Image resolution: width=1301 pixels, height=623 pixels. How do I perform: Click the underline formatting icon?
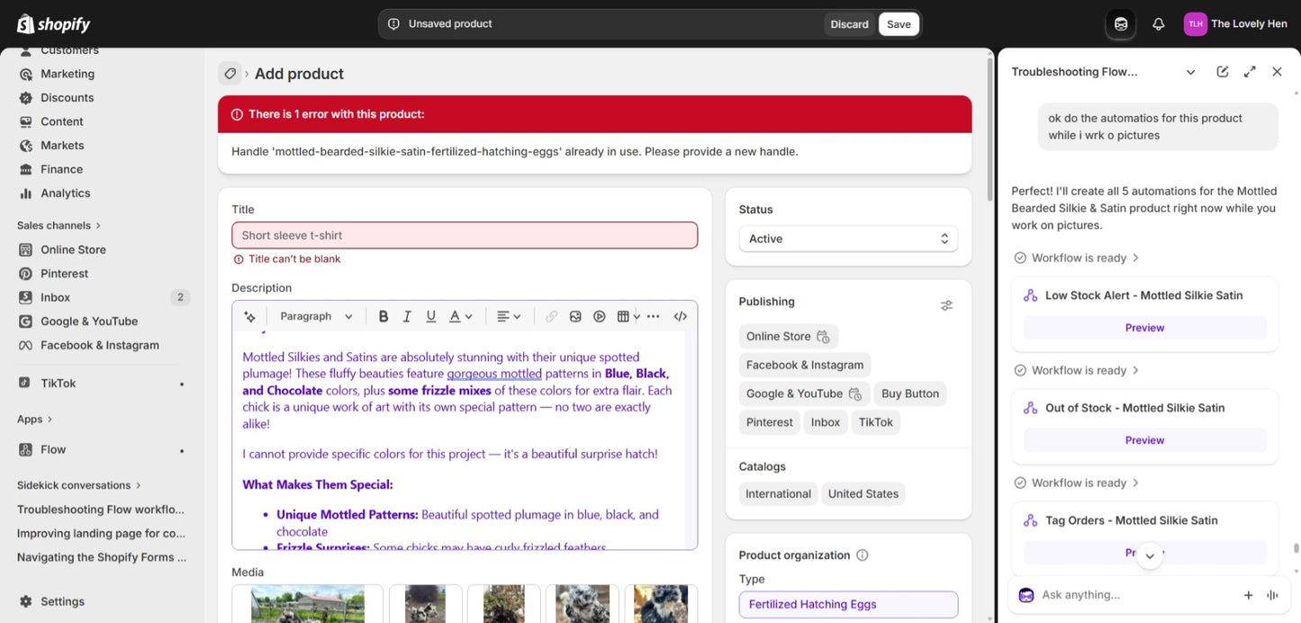point(431,316)
